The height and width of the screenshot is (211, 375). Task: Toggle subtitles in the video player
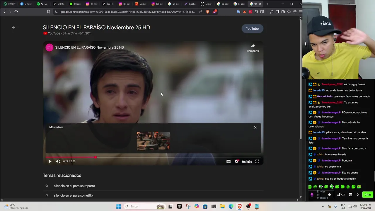click(x=229, y=161)
